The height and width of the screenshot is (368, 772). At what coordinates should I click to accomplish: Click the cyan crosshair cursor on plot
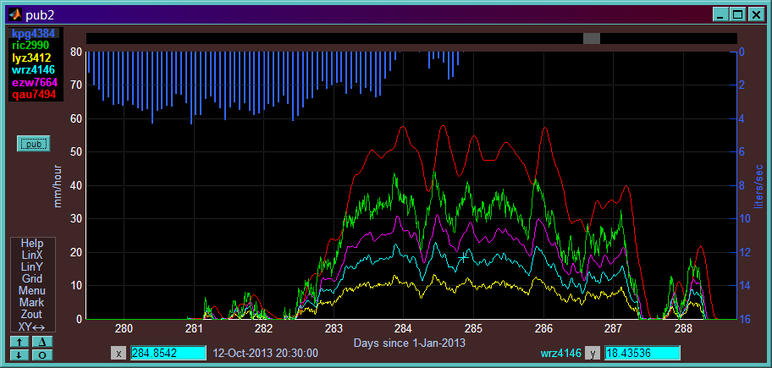click(x=463, y=257)
